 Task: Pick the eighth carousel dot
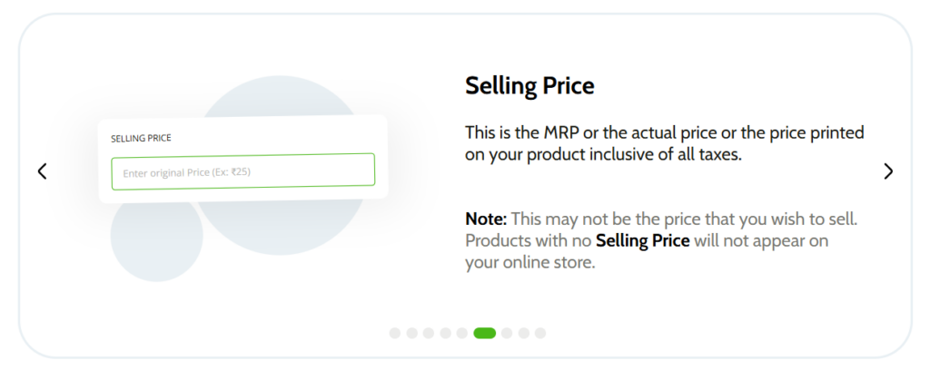524,334
